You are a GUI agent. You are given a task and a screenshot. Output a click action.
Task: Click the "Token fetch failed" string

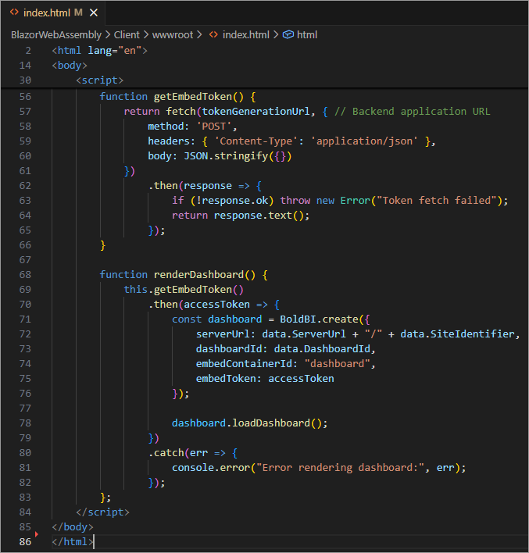tap(441, 200)
